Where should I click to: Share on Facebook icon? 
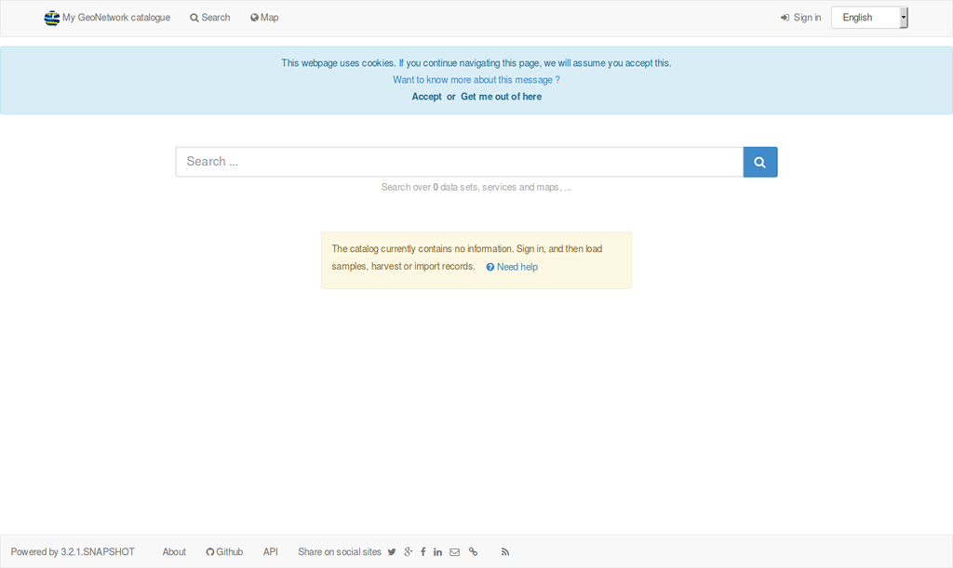423,551
